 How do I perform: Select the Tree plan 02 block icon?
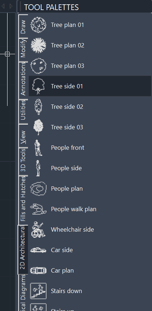(x=38, y=45)
